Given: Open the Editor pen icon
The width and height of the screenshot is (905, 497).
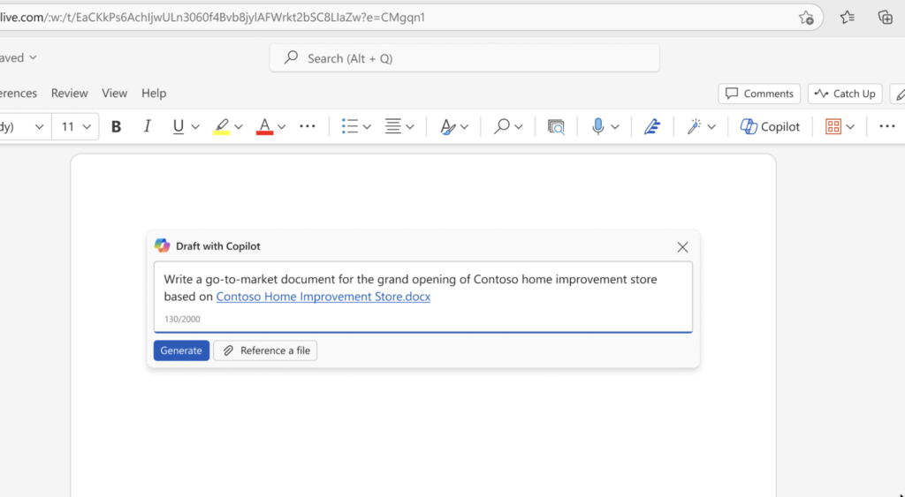Looking at the screenshot, I should click(652, 126).
